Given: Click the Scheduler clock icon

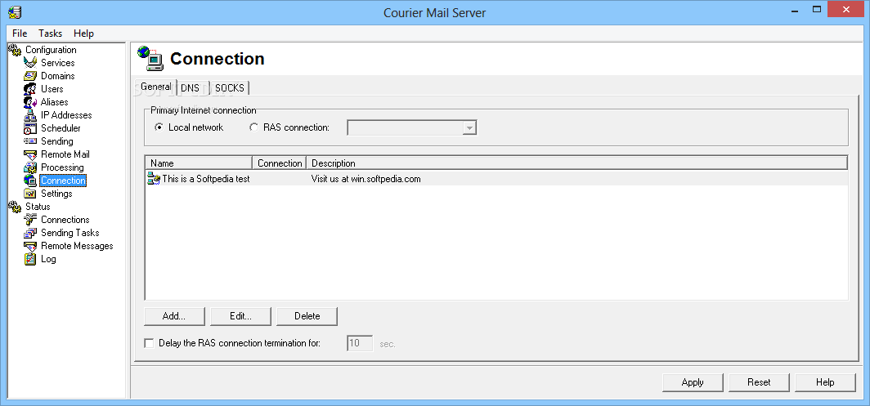Looking at the screenshot, I should click(x=30, y=128).
